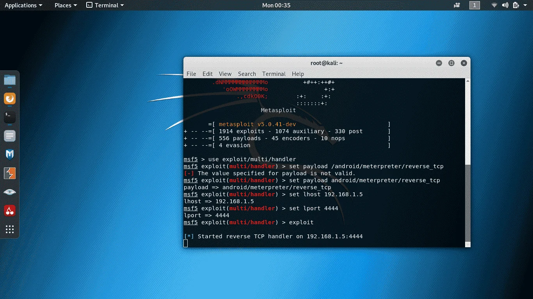Open the Places menu
This screenshot has height=299, width=533.
(66, 5)
